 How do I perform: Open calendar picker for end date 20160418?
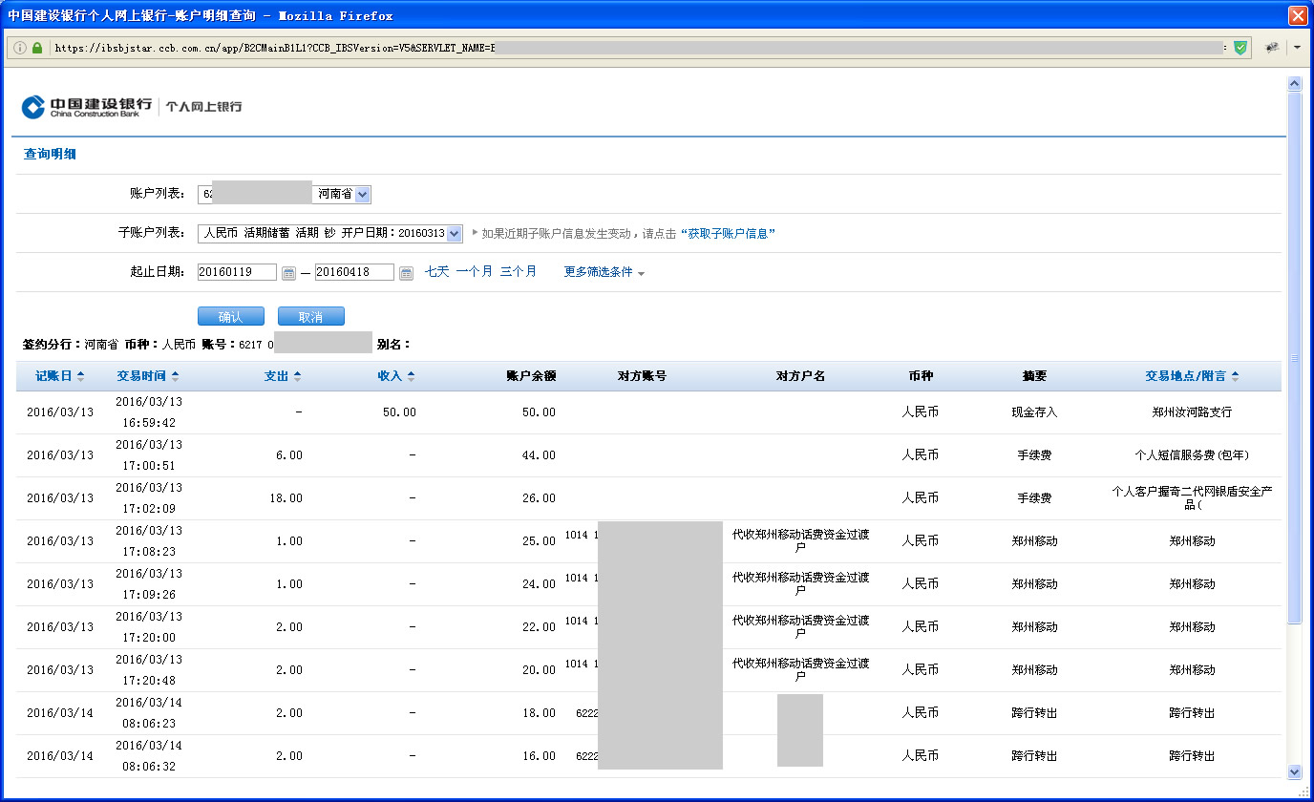tap(406, 273)
